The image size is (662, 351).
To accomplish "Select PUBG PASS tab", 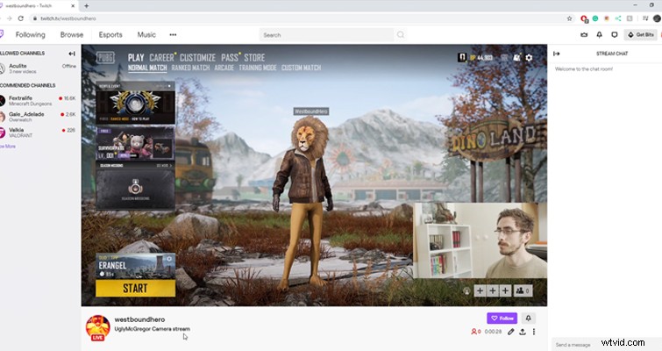I will pos(230,57).
